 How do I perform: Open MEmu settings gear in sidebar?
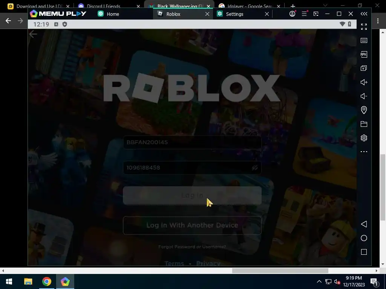(x=364, y=138)
